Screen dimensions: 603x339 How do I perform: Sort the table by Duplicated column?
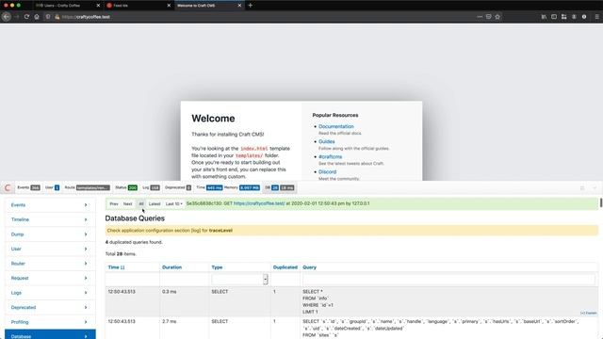coord(285,267)
